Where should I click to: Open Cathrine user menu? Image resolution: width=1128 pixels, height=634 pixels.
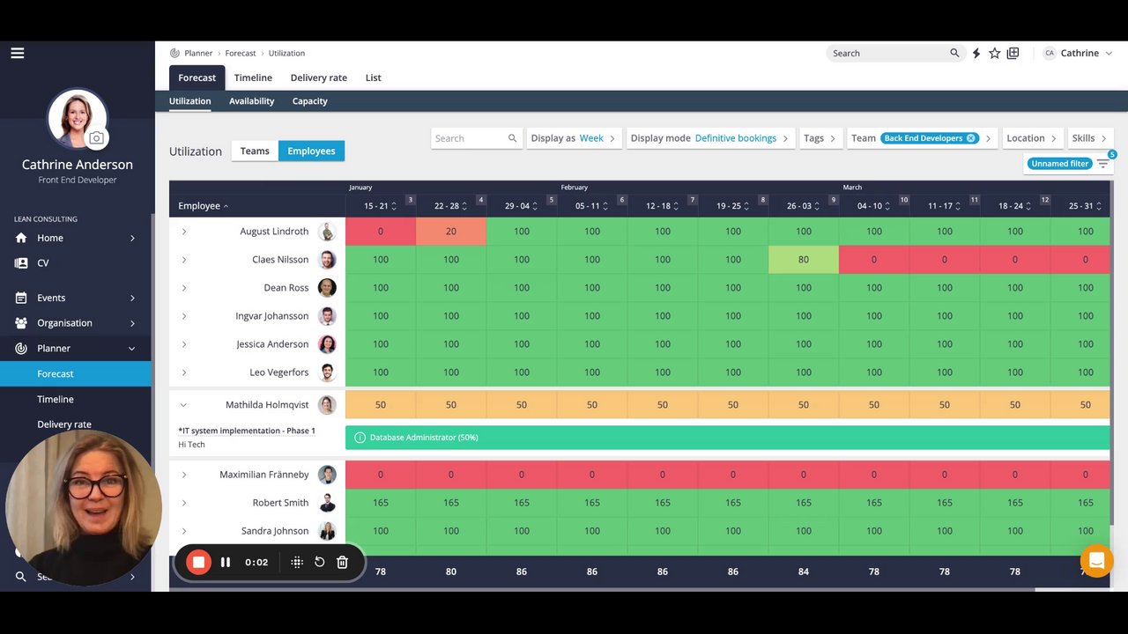pyautogui.click(x=1079, y=53)
